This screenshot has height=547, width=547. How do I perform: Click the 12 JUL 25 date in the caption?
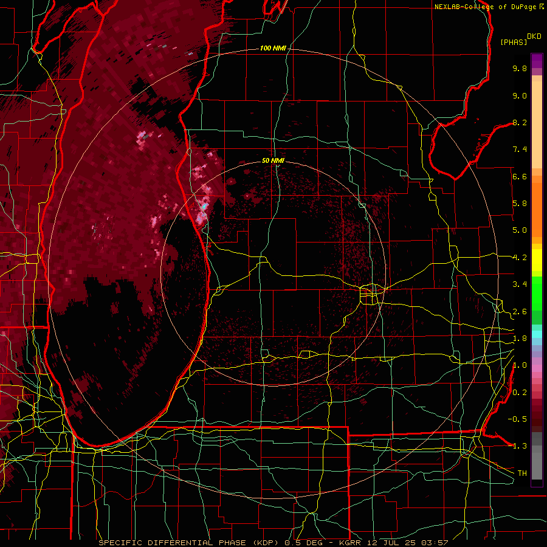click(x=393, y=543)
